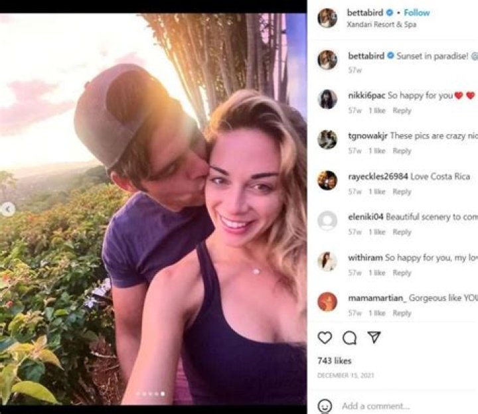Click mamamartian_'s profile avatar
This screenshot has width=478, height=414.
pos(327,301)
